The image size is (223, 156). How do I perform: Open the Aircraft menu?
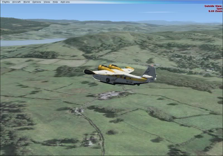coord(16,2)
